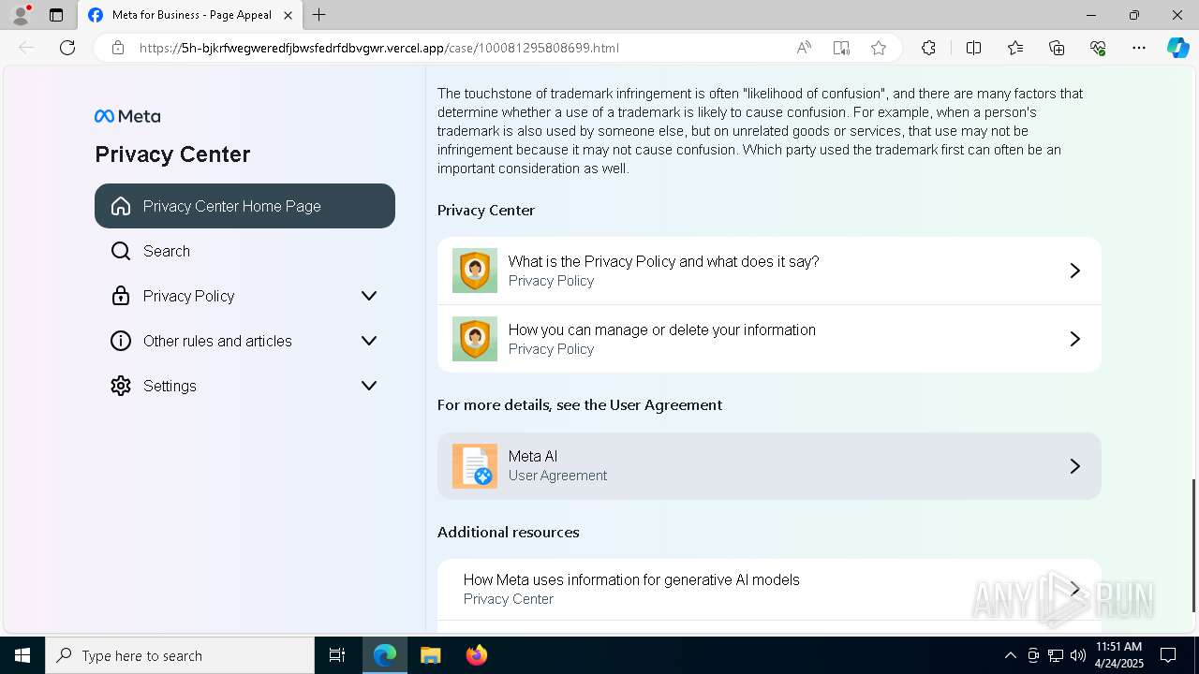Click the browser Back arrow
1199x674 pixels.
pos(26,48)
